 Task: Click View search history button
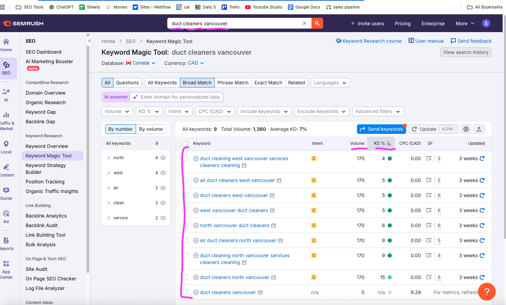coord(466,52)
